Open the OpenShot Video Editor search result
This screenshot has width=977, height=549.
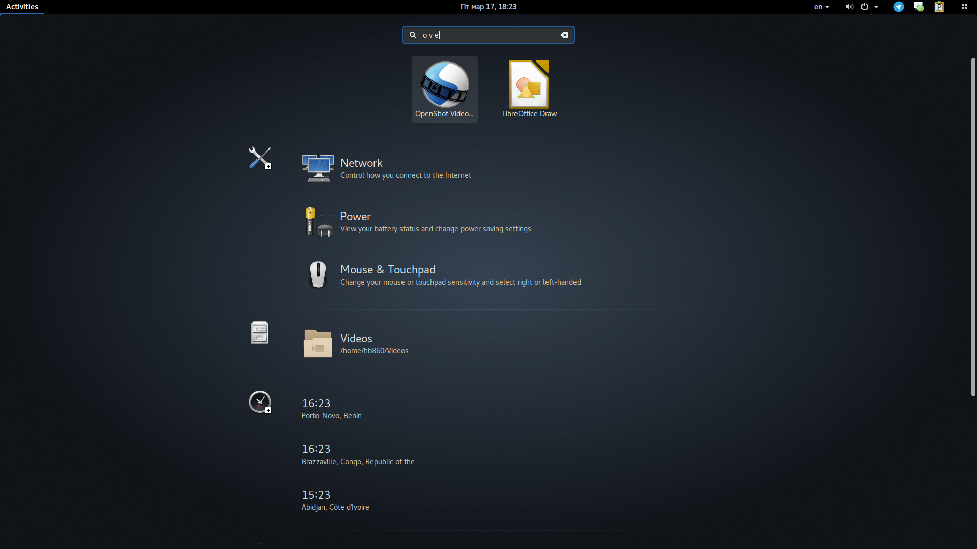tap(444, 89)
